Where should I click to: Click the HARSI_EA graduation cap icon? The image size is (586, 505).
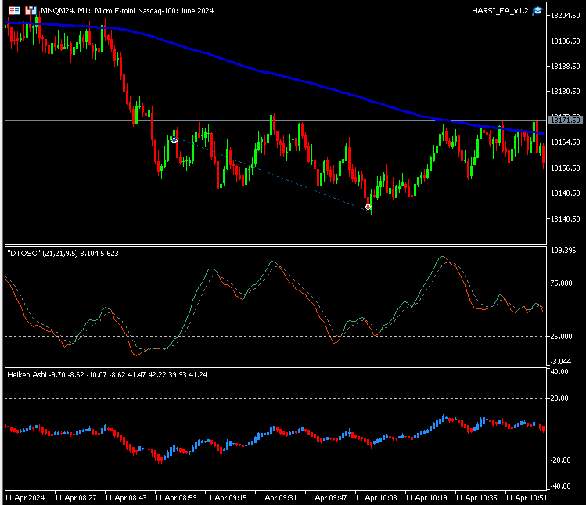click(x=537, y=10)
